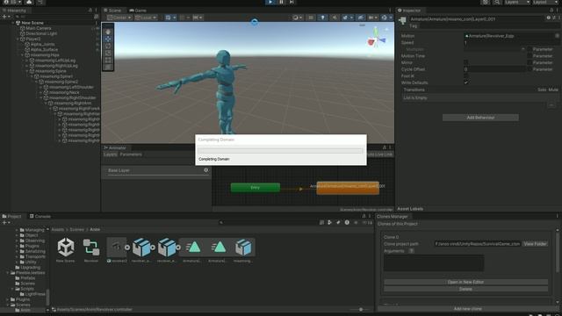Toggle Foot IK checkbox in Inspector
Viewport: 562px width, 316px height.
point(465,76)
